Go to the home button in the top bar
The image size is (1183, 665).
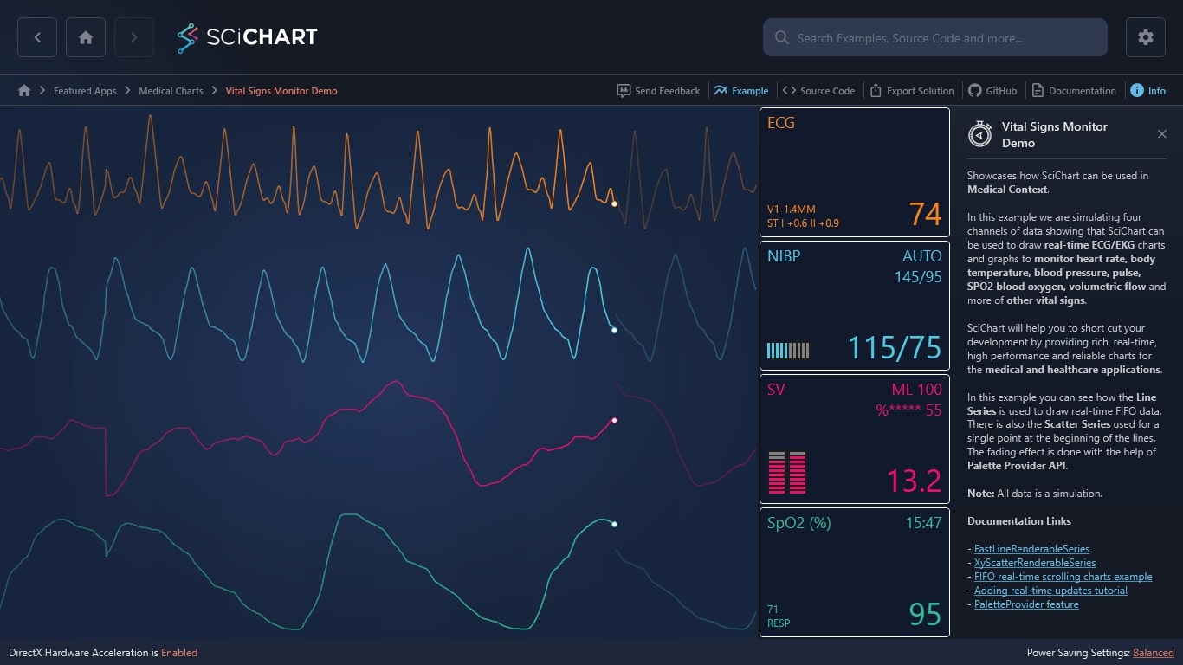click(x=86, y=37)
